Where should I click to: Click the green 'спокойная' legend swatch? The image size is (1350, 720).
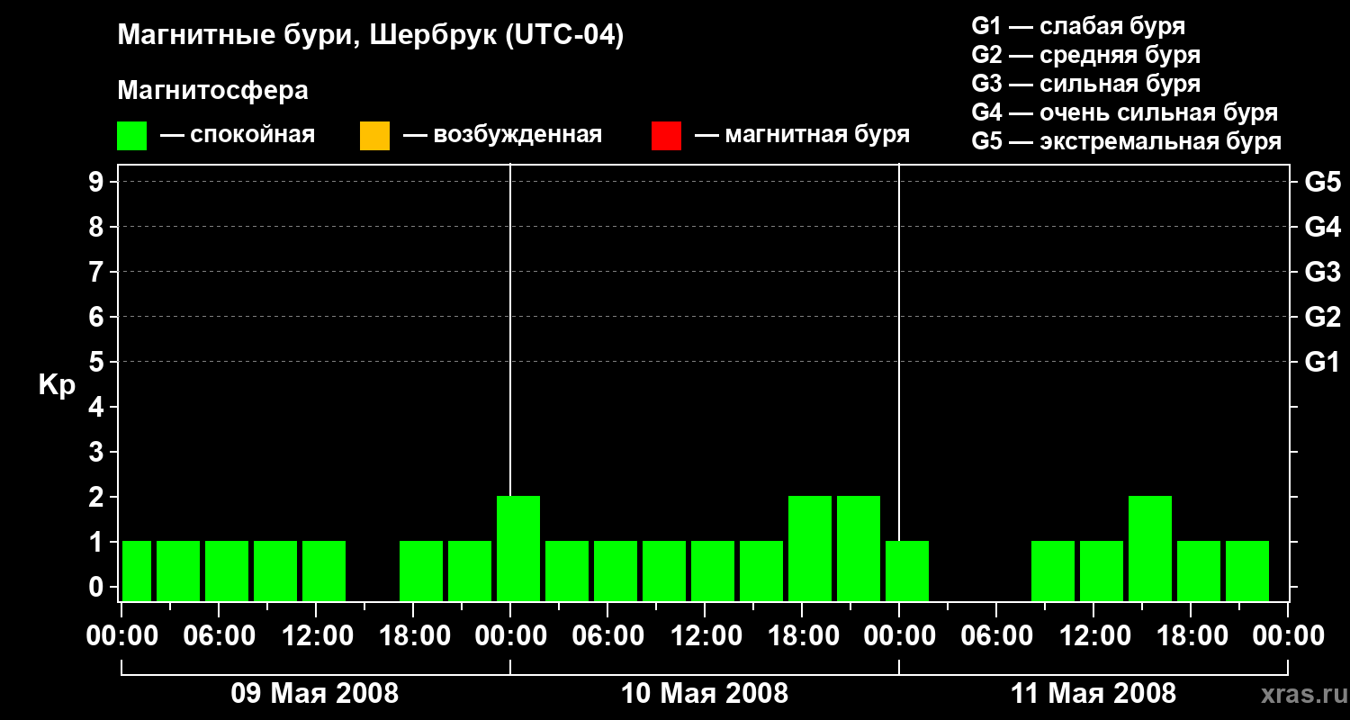[x=131, y=136]
